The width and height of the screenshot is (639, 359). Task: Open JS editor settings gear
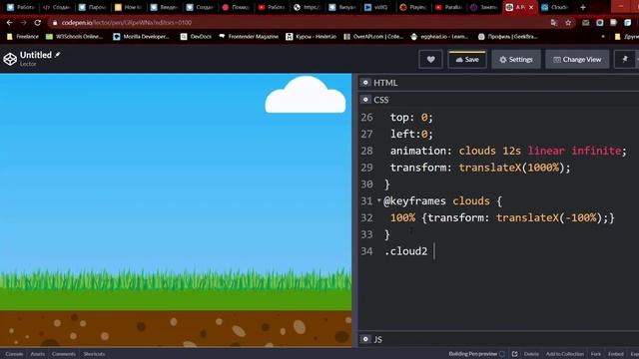[x=365, y=339]
